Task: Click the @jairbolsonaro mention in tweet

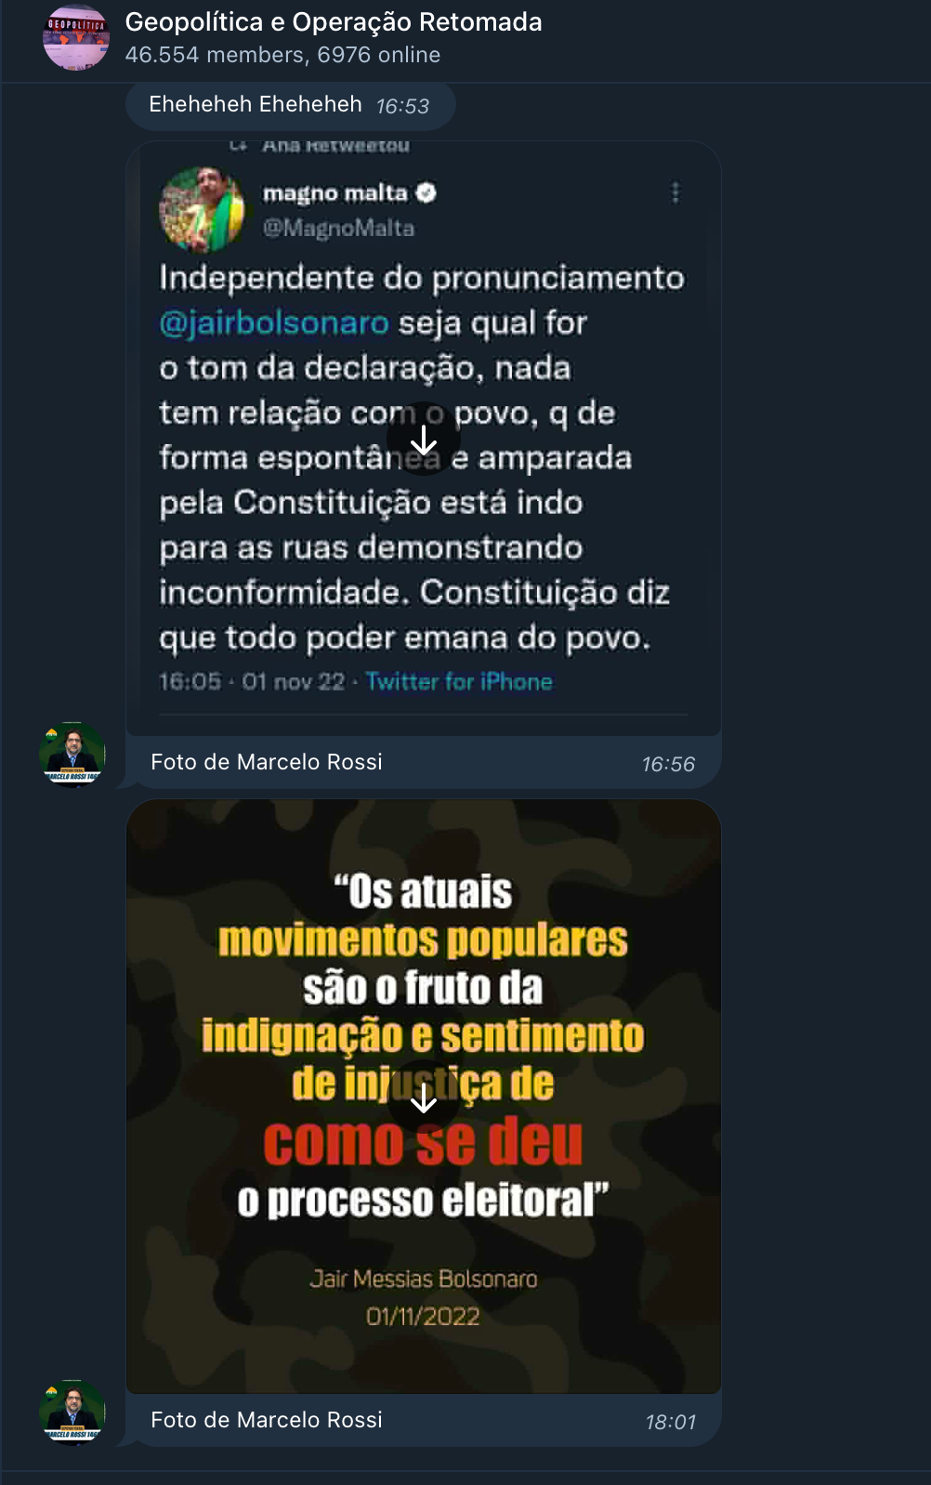Action: (274, 323)
